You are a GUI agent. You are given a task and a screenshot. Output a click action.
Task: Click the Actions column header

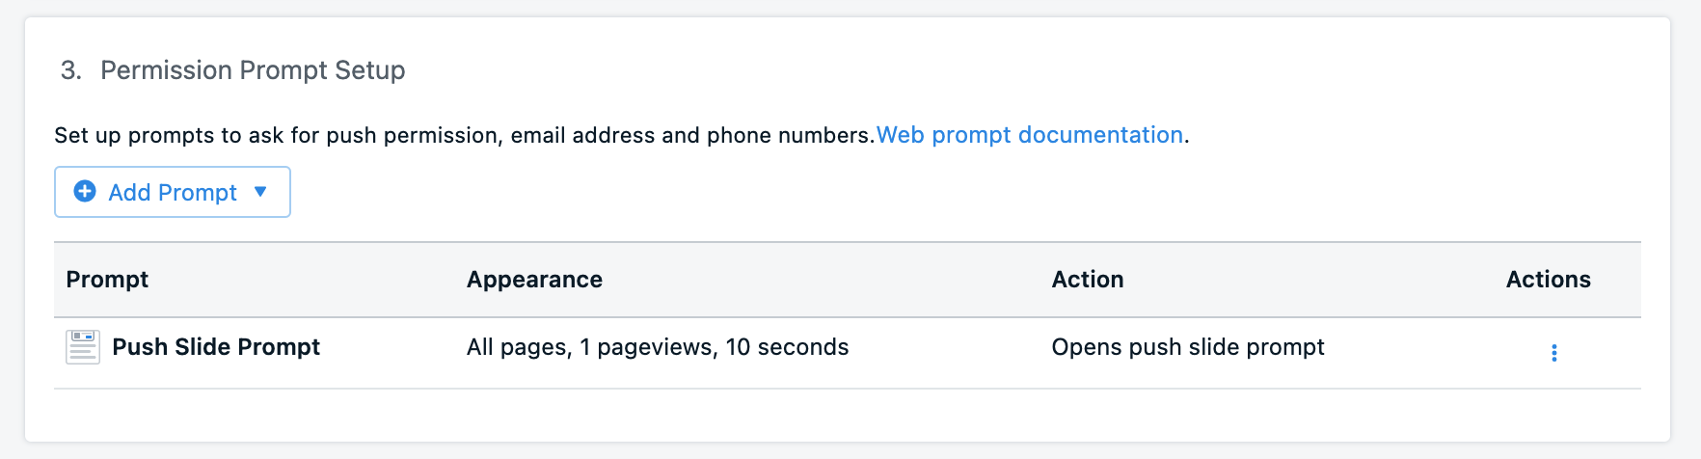[x=1548, y=280]
